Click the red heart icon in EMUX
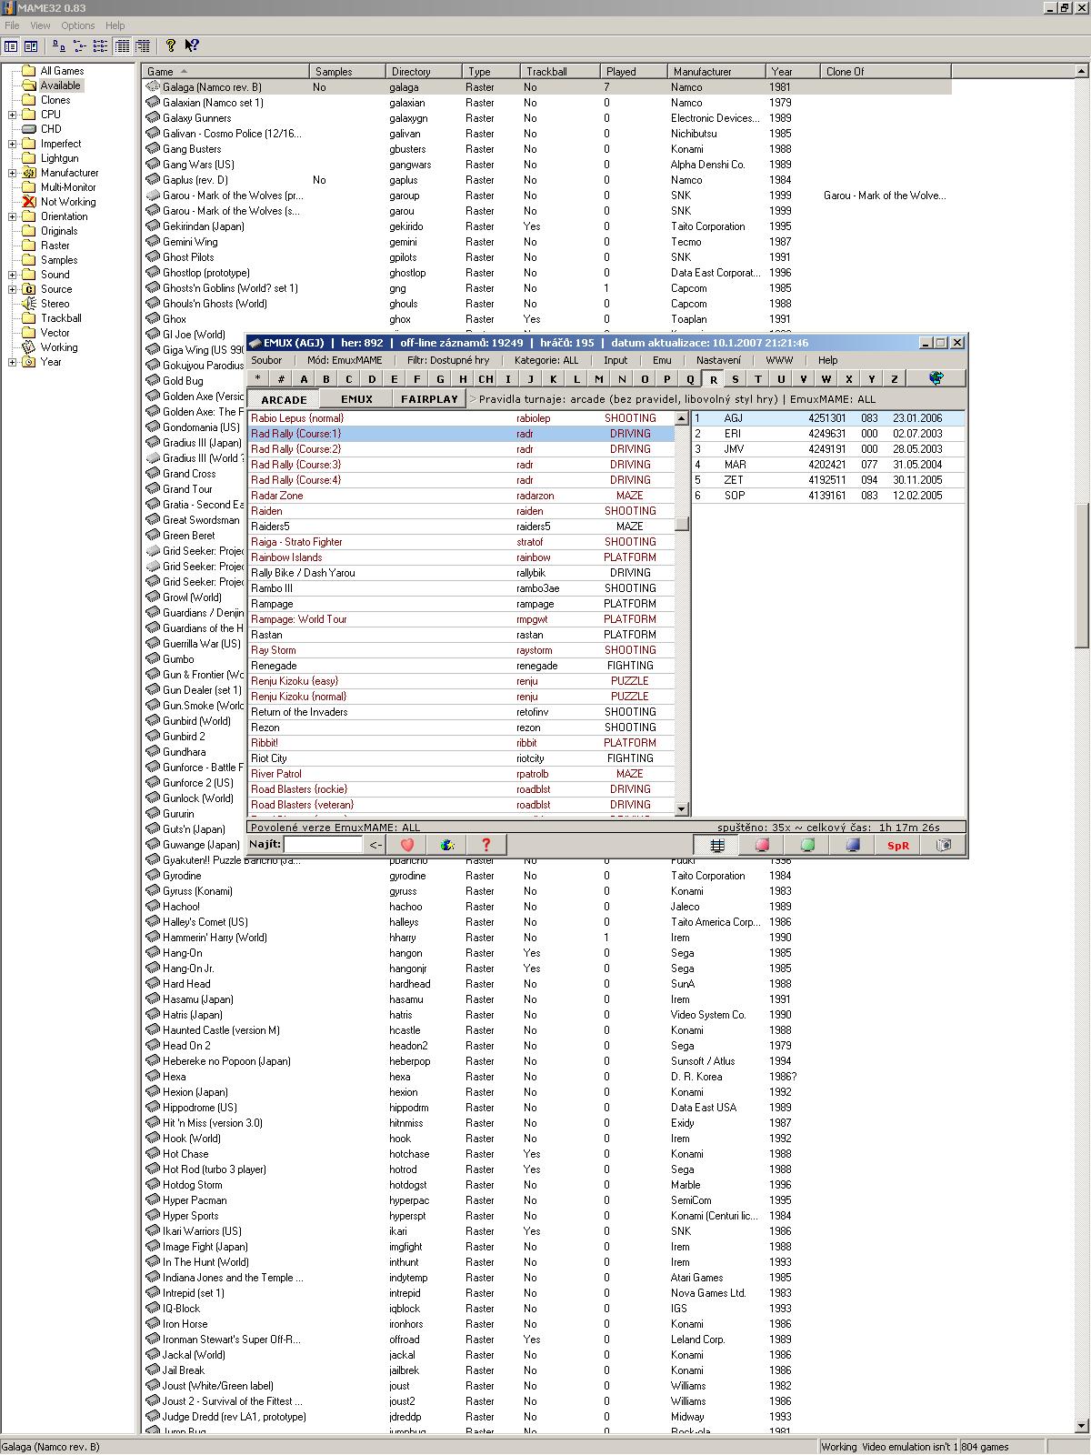Screen dimensions: 1091x1455 pos(407,845)
